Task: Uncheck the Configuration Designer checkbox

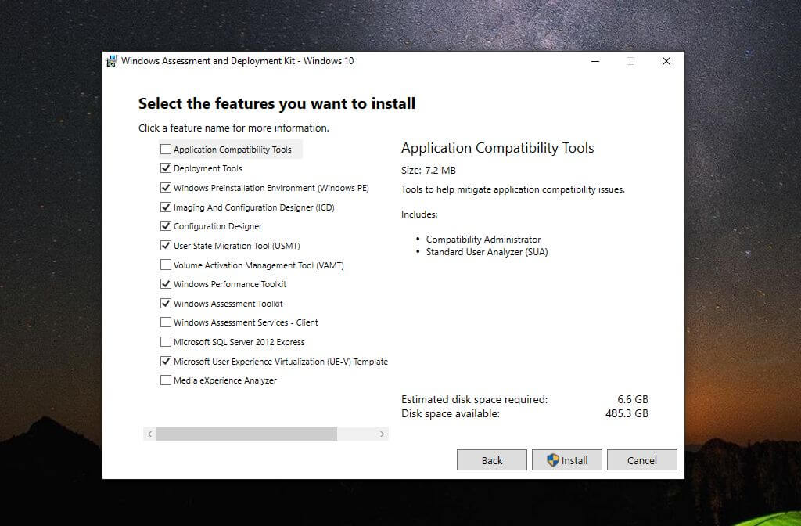Action: coord(166,226)
